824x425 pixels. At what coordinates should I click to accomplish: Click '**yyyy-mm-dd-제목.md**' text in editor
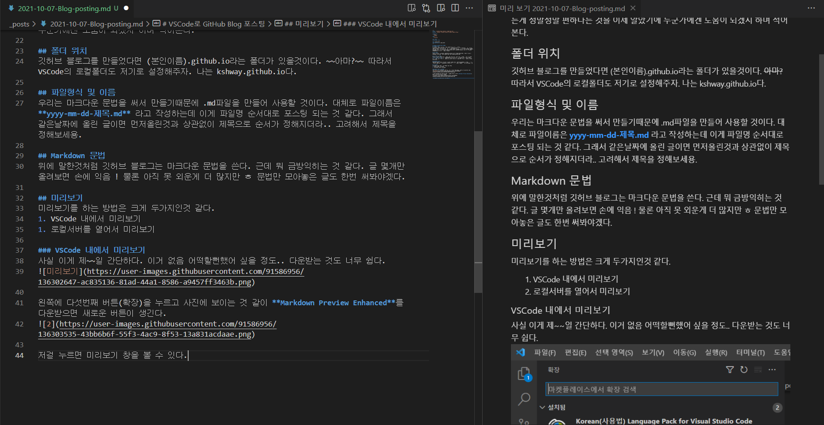(84, 114)
